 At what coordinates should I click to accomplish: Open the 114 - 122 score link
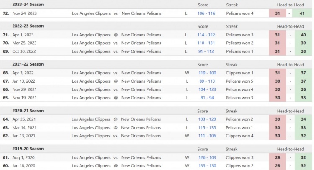coord(206,35)
